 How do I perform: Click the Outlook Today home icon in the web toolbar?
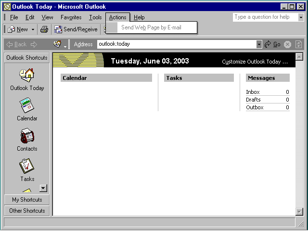[x=57, y=44]
